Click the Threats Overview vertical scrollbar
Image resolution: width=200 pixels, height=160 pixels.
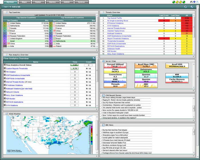point(194,34)
